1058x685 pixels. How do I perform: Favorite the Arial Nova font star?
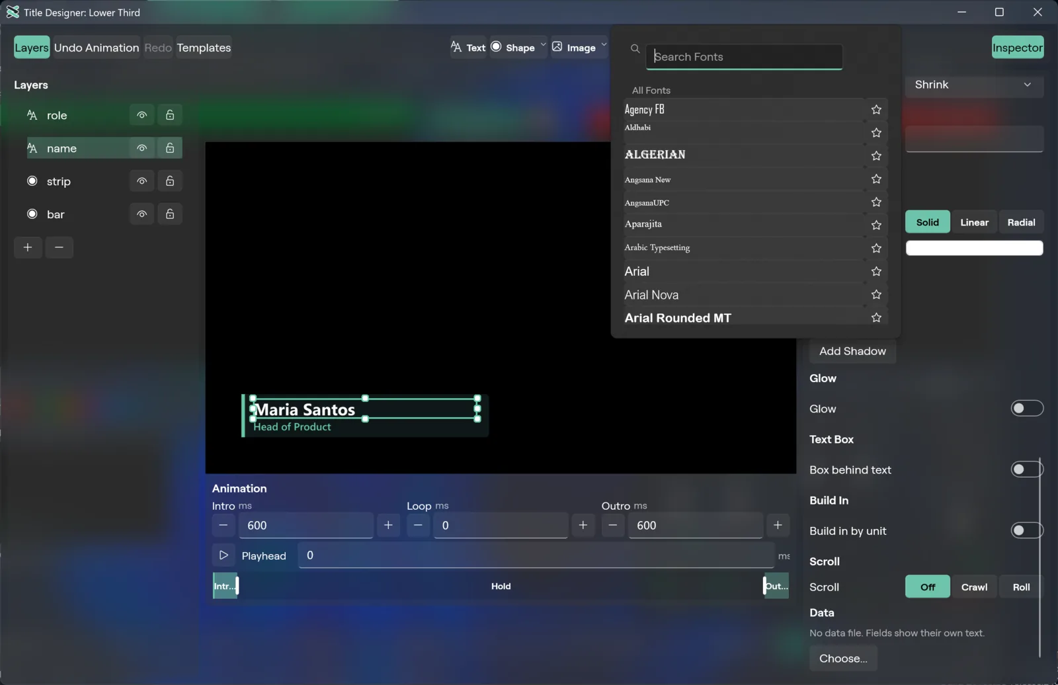click(x=876, y=295)
